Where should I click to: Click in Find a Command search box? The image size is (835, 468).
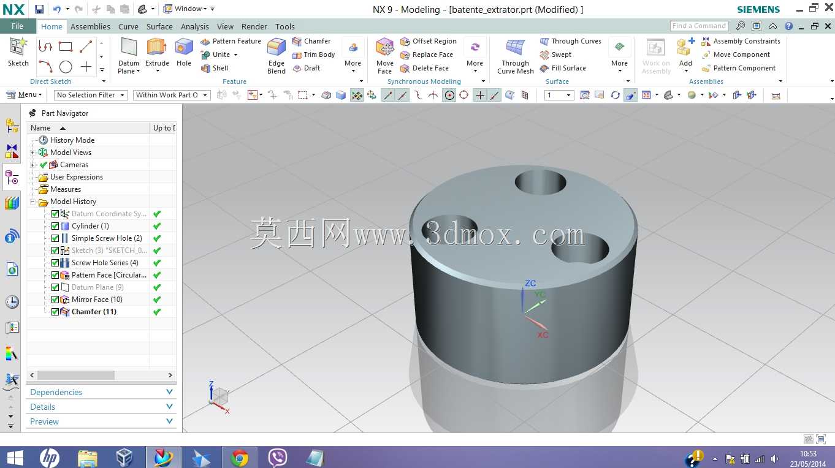[699, 26]
